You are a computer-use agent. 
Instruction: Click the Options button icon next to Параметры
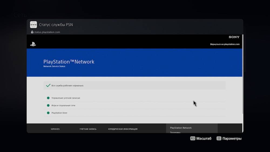click(x=219, y=139)
